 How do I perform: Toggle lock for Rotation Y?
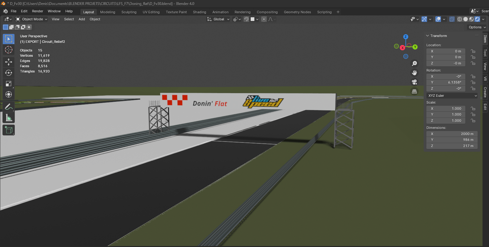pyautogui.click(x=473, y=82)
